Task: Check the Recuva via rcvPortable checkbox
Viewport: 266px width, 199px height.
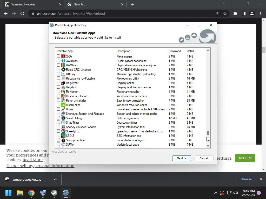Action: point(58,78)
